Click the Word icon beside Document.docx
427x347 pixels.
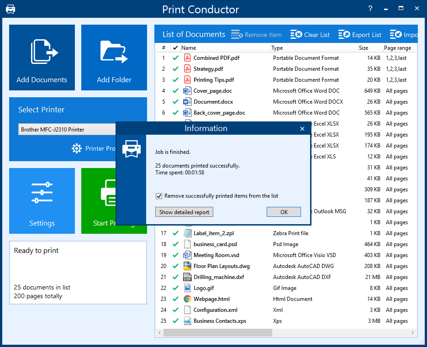[x=187, y=102]
